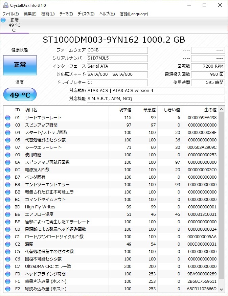Click the CrystalDiskInfo app icon in title bar
228x296 pixels.
(6, 5)
